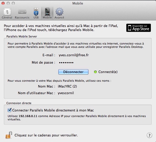156x142 pixels.
Task: Open the Général preferences pane
Action: tap(7, 14)
